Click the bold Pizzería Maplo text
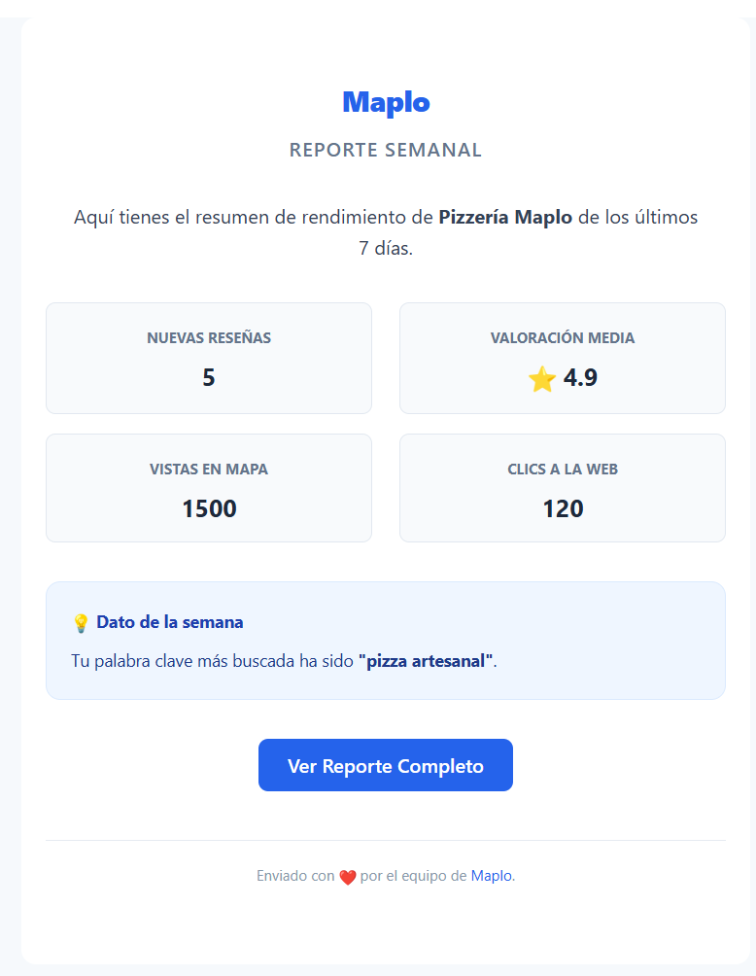 click(504, 217)
